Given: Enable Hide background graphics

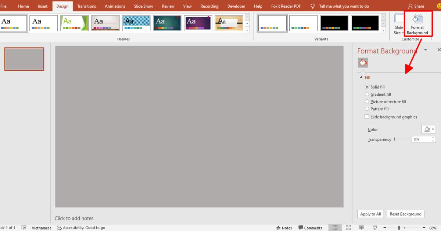Looking at the screenshot, I should point(367,117).
